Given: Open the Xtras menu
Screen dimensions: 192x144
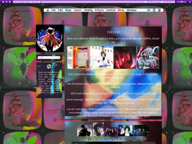Looking at the screenshot, I should pos(121,10).
